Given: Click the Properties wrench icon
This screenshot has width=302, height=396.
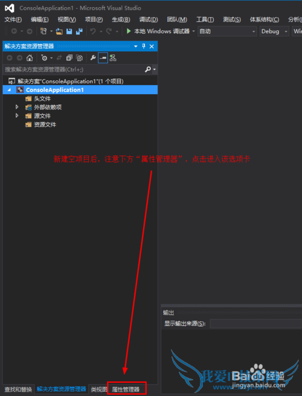Looking at the screenshot, I should coord(93,58).
